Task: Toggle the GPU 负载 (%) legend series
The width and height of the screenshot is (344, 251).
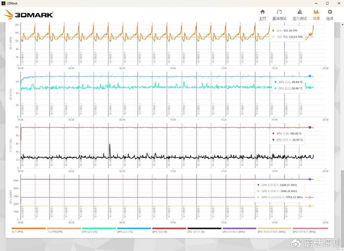Action: pyautogui.click(x=169, y=230)
